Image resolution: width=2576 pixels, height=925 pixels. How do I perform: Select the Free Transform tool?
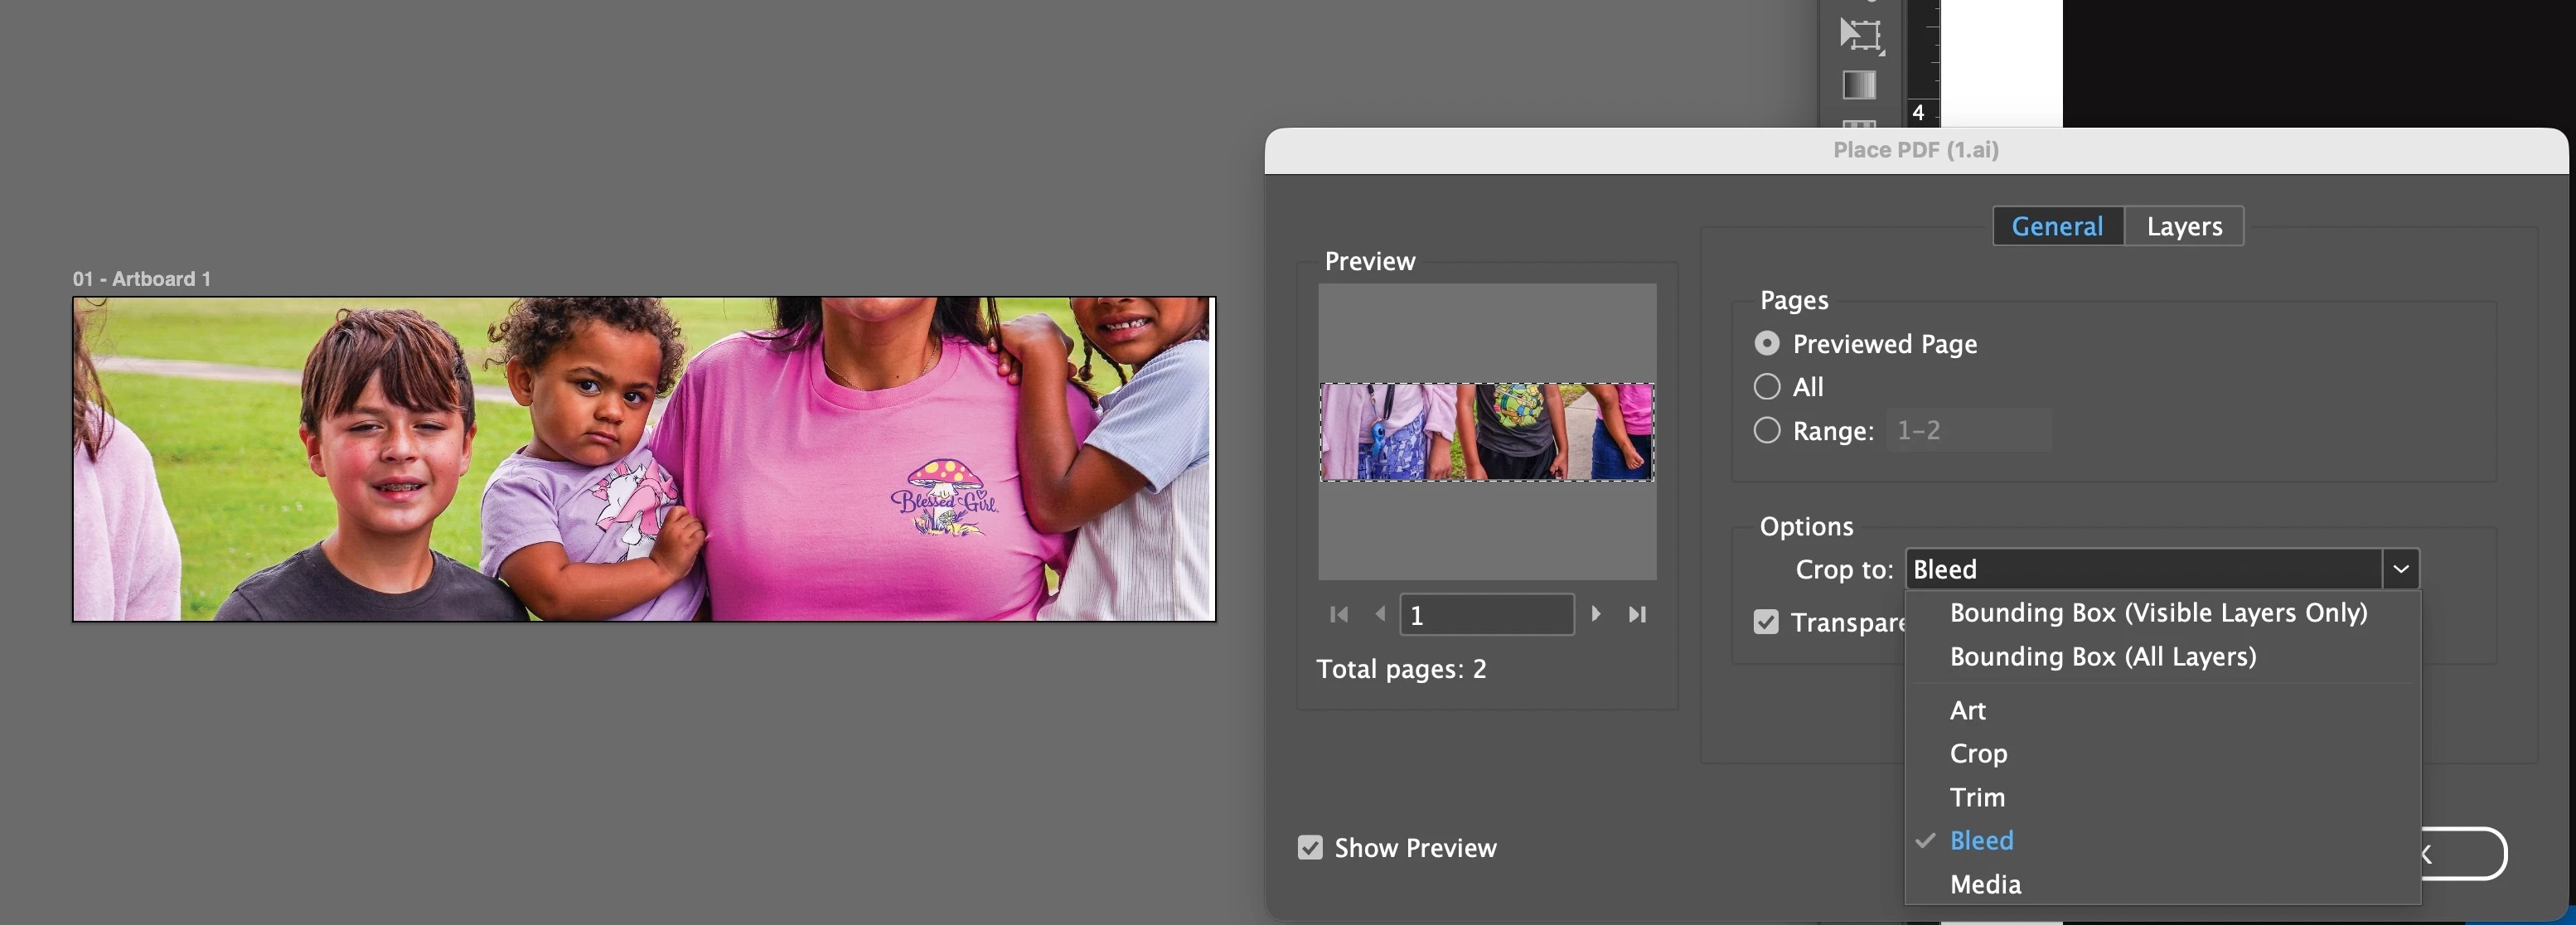point(1860,35)
